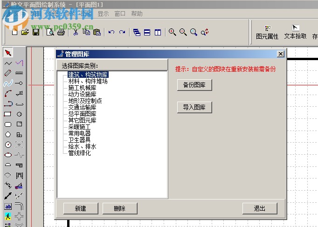The height and width of the screenshot is (227, 318).
Task: Select the circle with radius tool
Action: pyautogui.click(x=8, y=144)
